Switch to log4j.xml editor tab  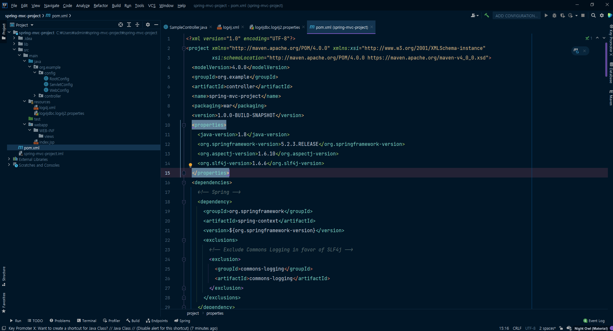pos(229,27)
